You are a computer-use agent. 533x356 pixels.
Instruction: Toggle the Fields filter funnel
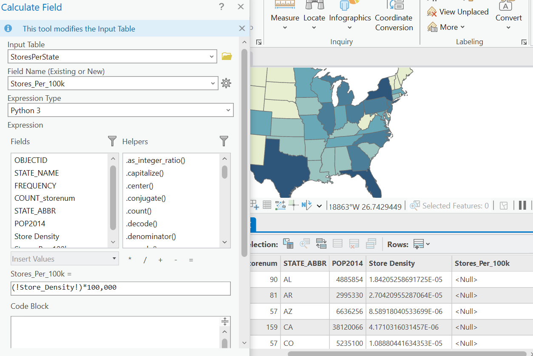pyautogui.click(x=112, y=141)
